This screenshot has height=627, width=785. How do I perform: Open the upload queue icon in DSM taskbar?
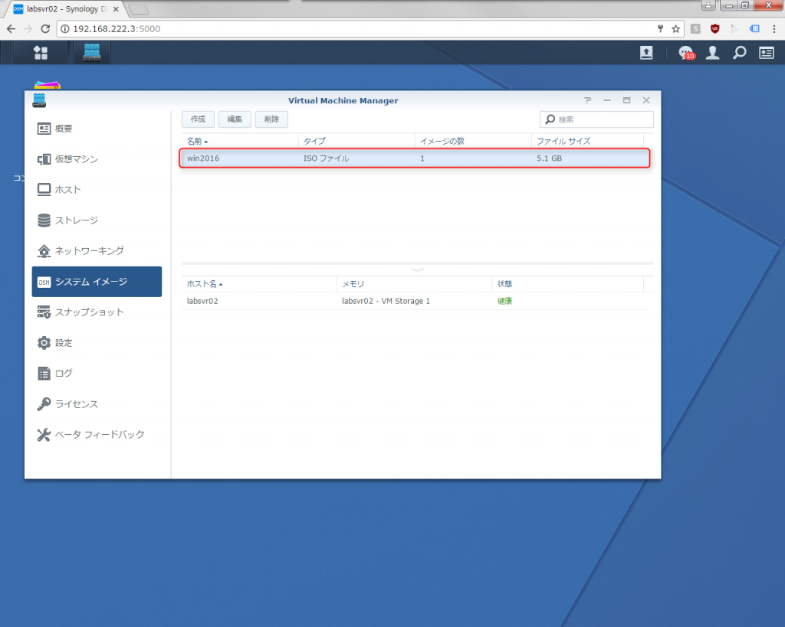pyautogui.click(x=646, y=53)
